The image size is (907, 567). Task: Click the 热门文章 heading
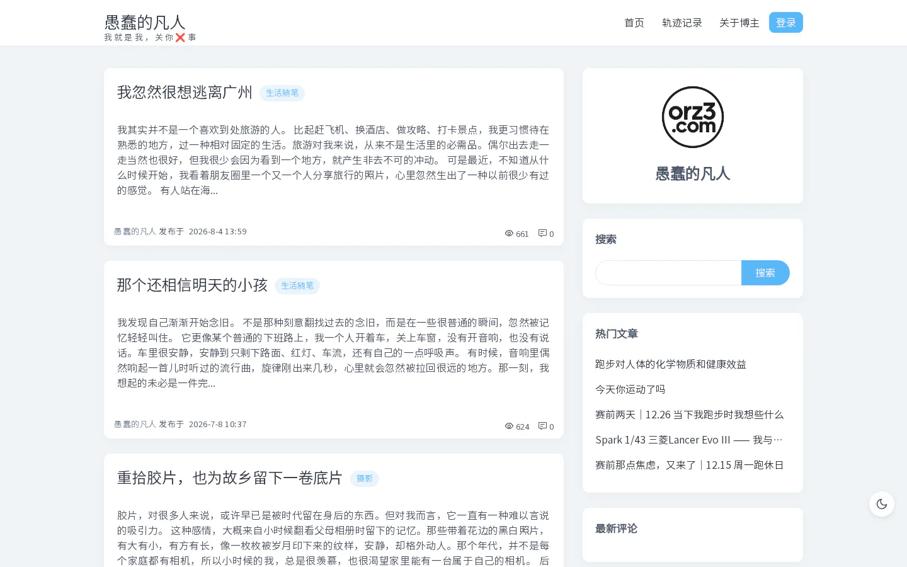[617, 334]
